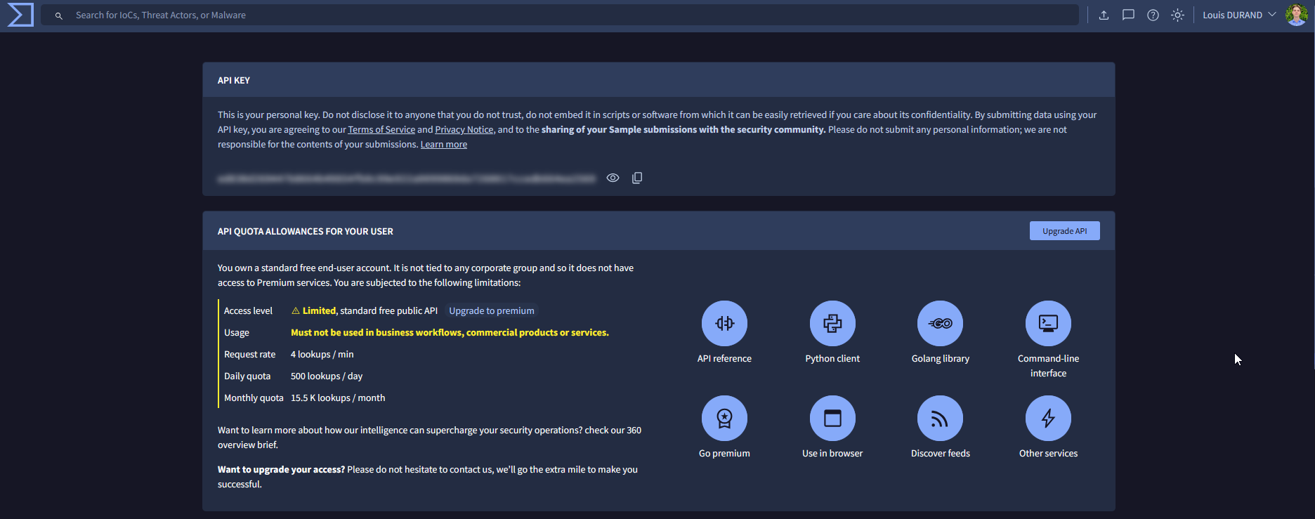Open the Golang library icon

(940, 323)
